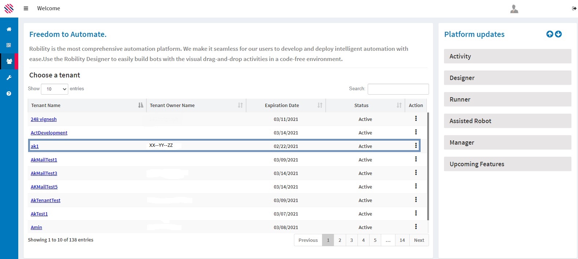Open the help question mark icon in sidebar
The image size is (578, 259).
(x=9, y=94)
